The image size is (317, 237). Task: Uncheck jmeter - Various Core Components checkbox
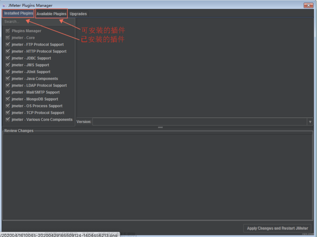(8, 119)
